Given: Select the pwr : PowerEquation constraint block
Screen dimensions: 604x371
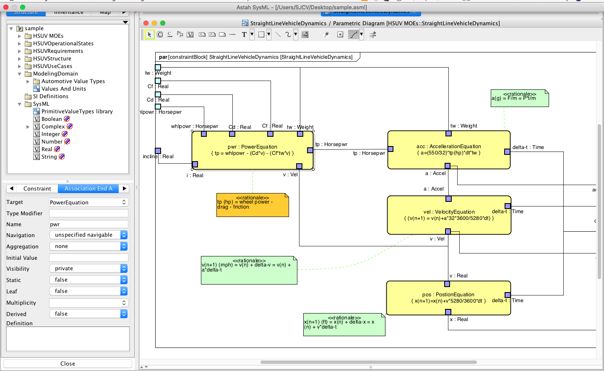Looking at the screenshot, I should (x=253, y=150).
